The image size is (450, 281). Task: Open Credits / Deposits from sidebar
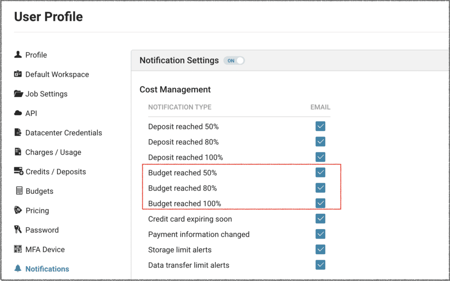point(55,172)
